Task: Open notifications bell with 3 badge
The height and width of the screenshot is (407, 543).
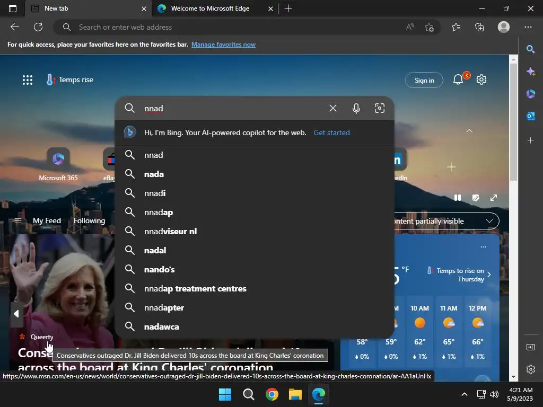Action: (458, 79)
